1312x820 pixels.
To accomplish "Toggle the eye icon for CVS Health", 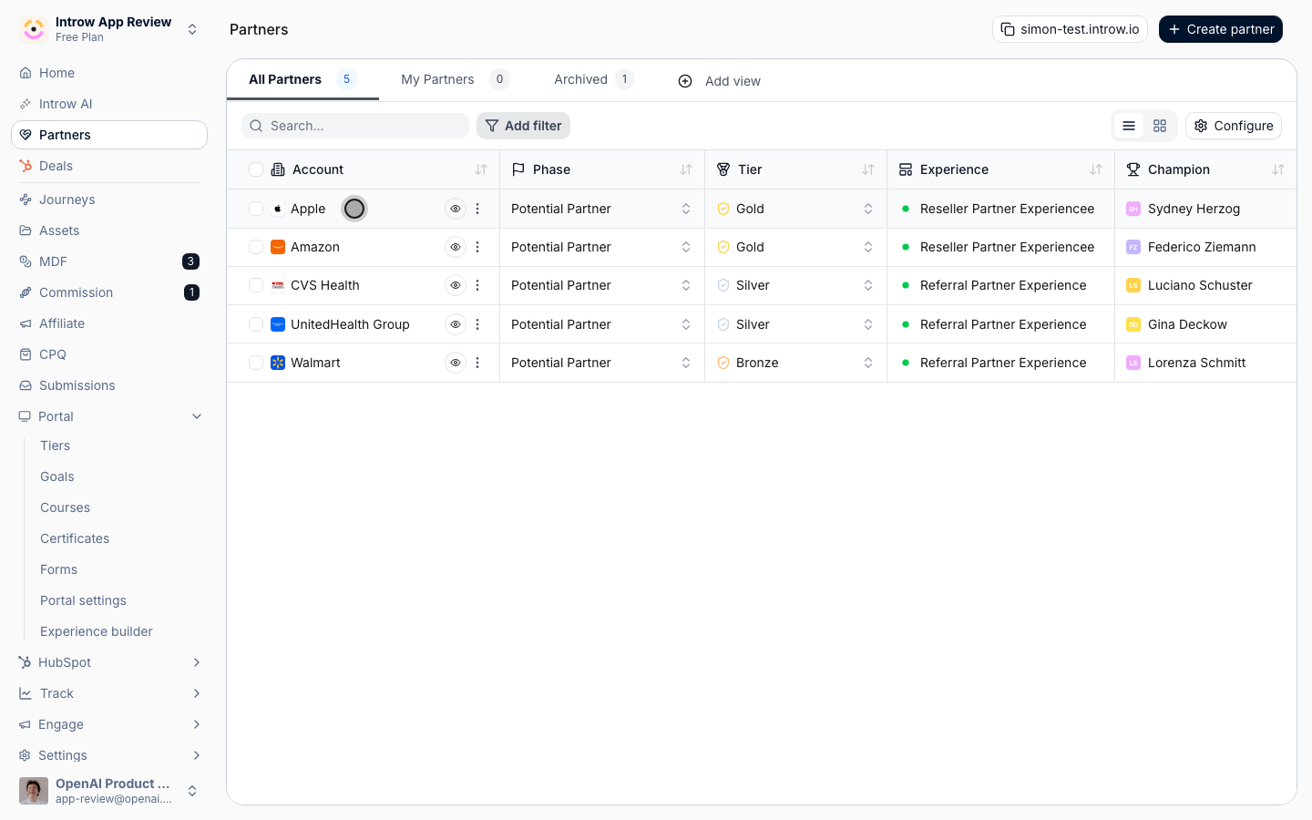I will (456, 285).
